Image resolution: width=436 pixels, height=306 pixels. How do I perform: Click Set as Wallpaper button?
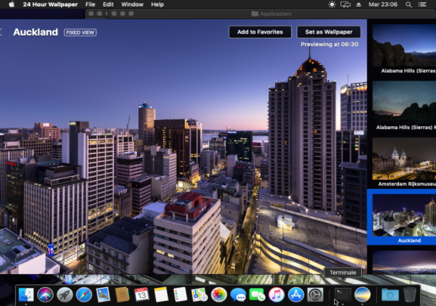[328, 32]
